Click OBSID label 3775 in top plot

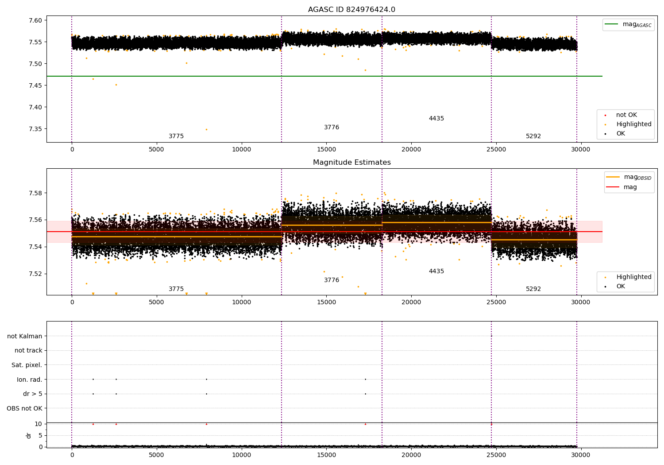click(x=176, y=136)
